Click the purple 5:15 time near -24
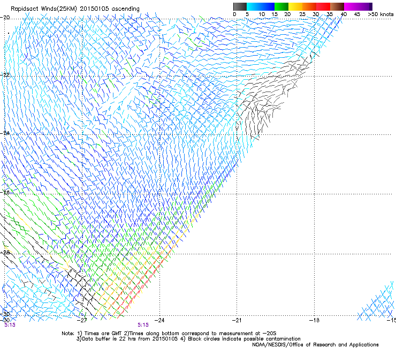The image size is (396, 348). pyautogui.click(x=143, y=325)
